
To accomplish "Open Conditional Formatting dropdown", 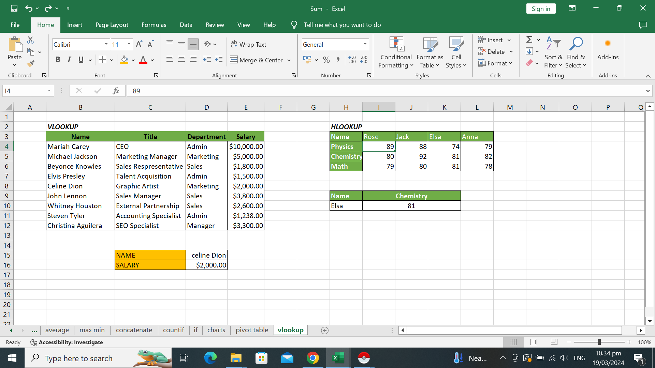I will pyautogui.click(x=396, y=52).
